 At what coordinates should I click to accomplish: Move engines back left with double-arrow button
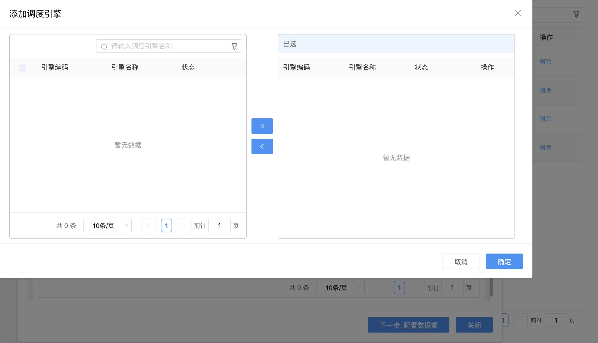(x=262, y=147)
